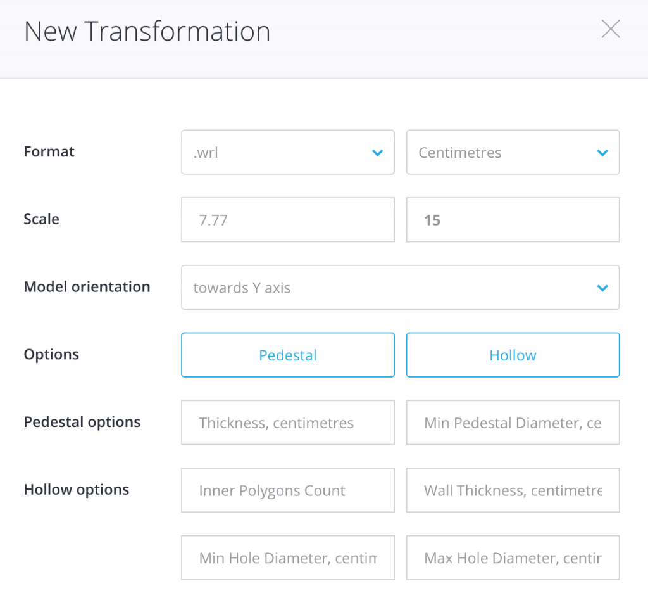Viewport: 648px width, 605px height.
Task: Focus the Wall Thickness input field
Action: [512, 490]
